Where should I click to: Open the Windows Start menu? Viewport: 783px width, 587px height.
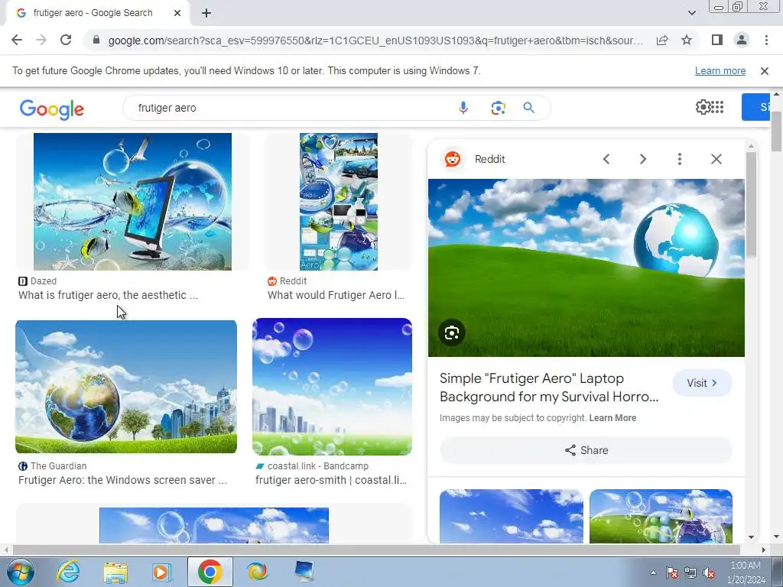click(x=20, y=572)
